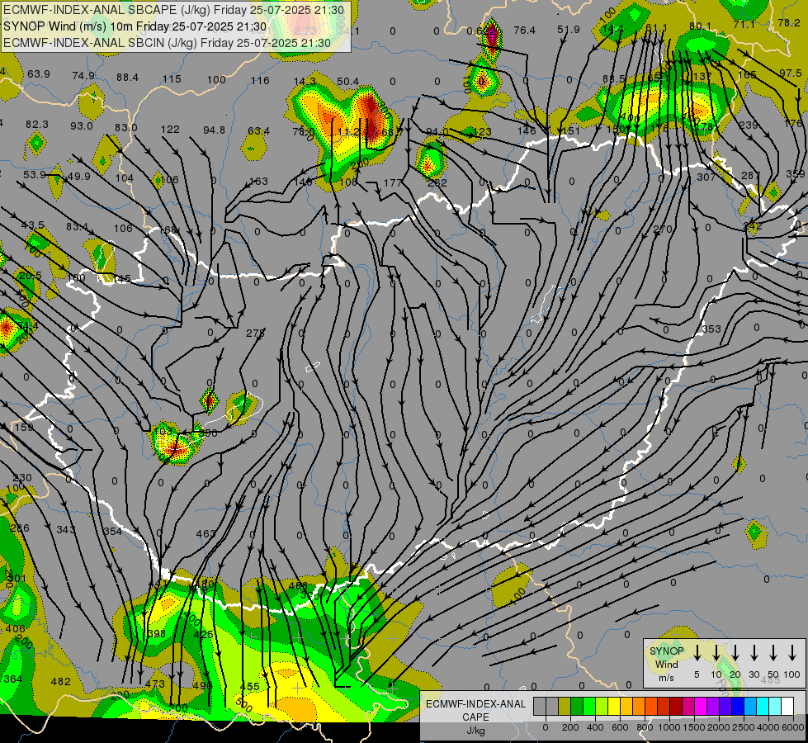
Task: Click the 425 value on the map
Action: [204, 634]
